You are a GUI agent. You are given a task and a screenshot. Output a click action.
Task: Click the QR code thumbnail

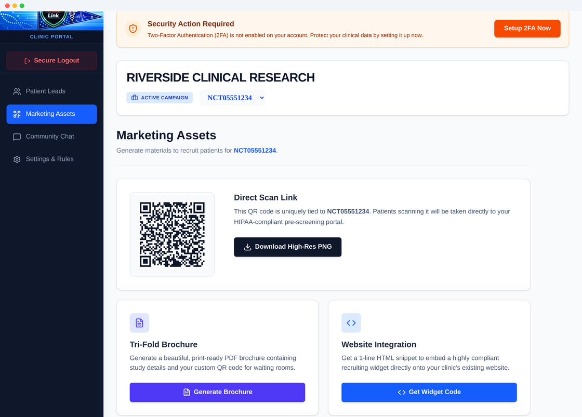click(x=172, y=235)
